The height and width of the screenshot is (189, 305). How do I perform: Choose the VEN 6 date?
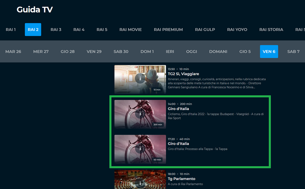click(269, 52)
